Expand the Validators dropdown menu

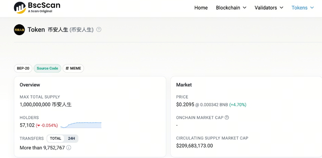269,8
